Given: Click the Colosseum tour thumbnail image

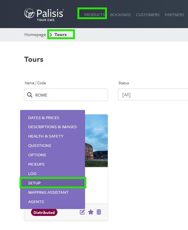Looking at the screenshot, I should tap(96, 141).
